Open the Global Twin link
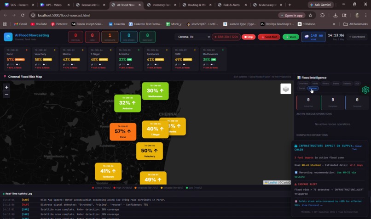 point(357,147)
